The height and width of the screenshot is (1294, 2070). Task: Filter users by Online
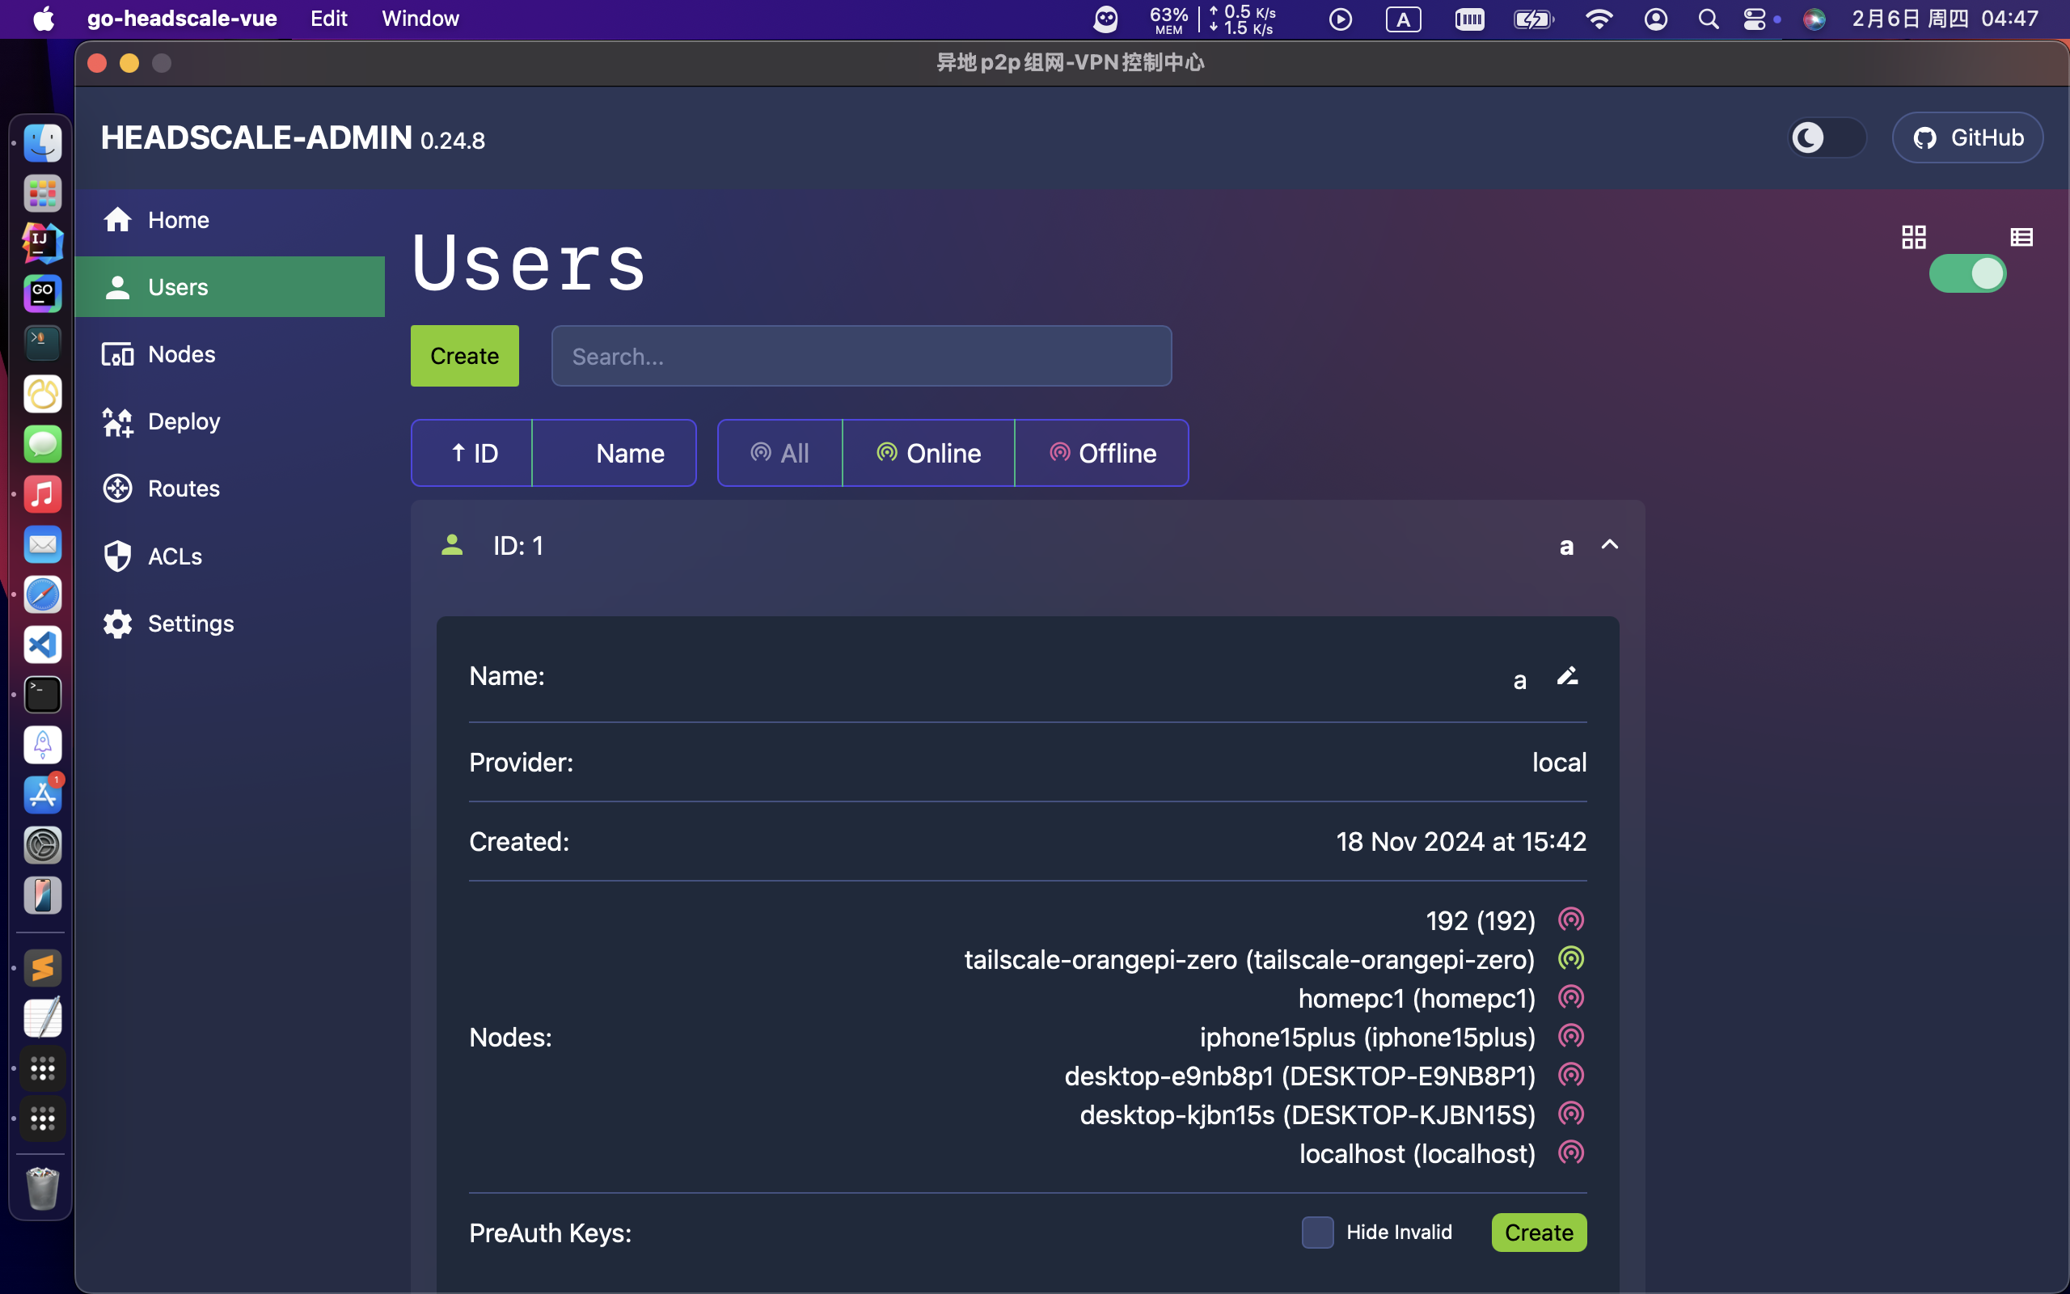[x=929, y=453]
